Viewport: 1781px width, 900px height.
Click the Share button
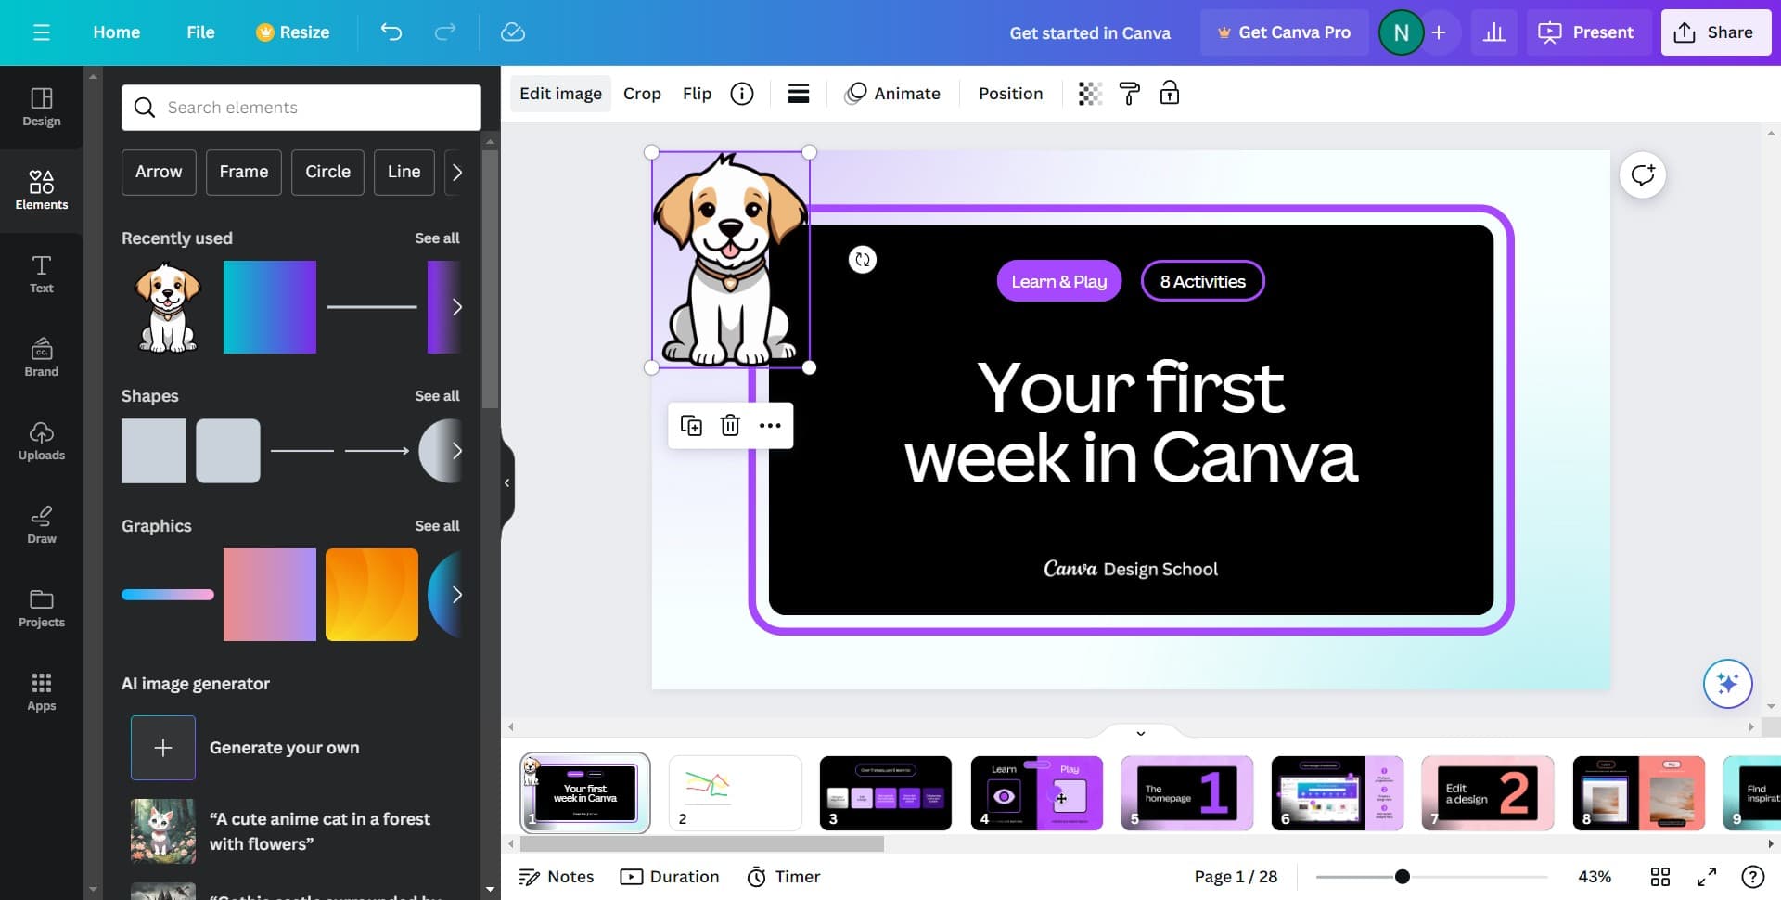click(x=1714, y=32)
